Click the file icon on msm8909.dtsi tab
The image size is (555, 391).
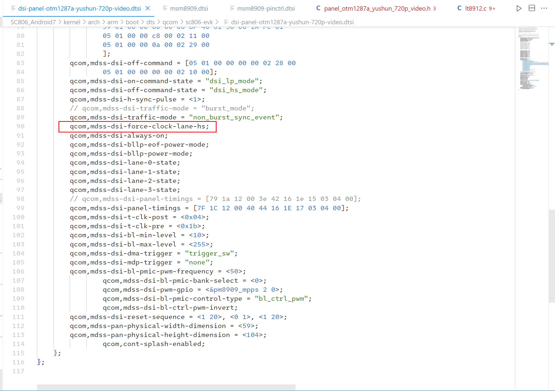tap(165, 8)
